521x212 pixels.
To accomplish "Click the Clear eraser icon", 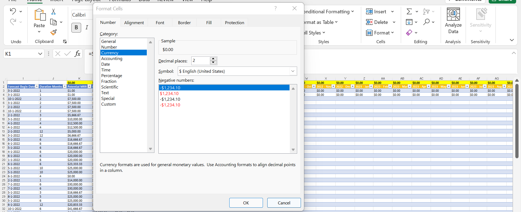I will click(x=409, y=33).
